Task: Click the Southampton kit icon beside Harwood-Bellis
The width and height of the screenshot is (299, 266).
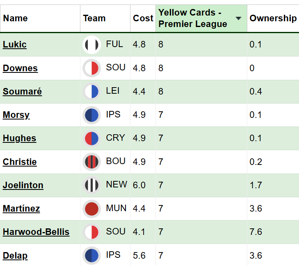Action: coord(91,232)
